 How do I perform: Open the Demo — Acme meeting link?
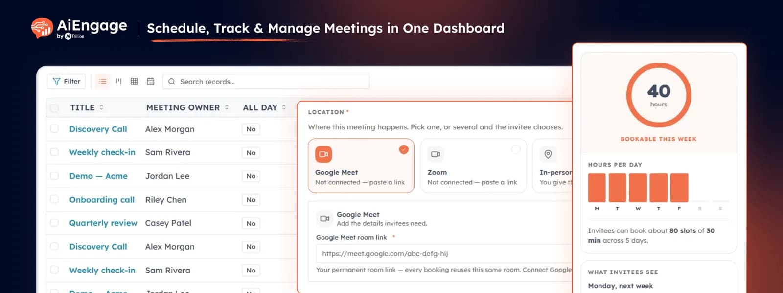click(x=98, y=176)
